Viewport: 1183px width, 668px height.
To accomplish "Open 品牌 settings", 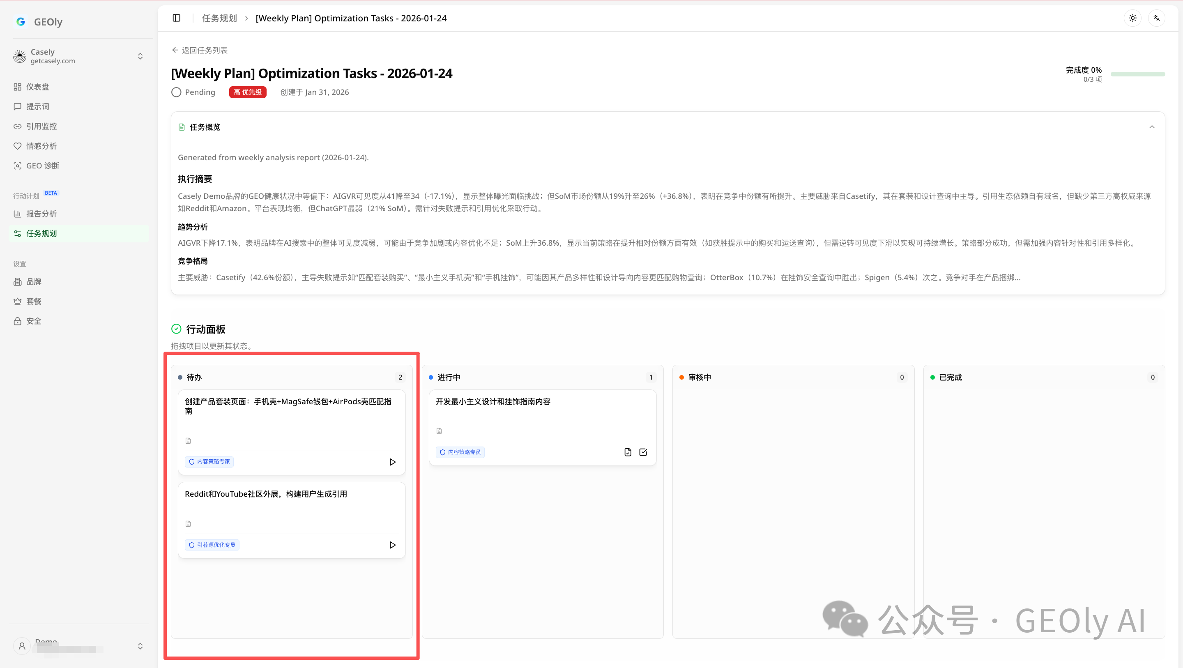I will (79, 282).
